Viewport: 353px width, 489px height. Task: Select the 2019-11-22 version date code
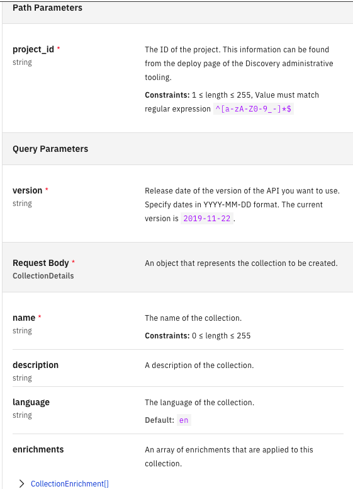click(x=206, y=218)
